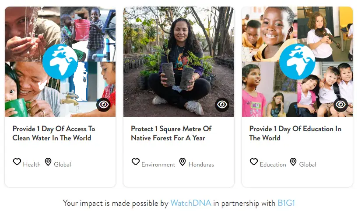Toggle the eye icon on Native Forest image

click(222, 105)
